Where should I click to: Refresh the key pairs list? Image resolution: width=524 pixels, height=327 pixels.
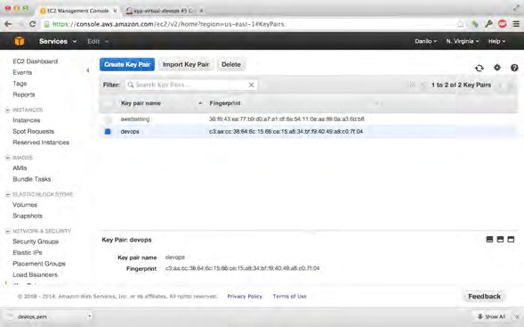click(480, 68)
